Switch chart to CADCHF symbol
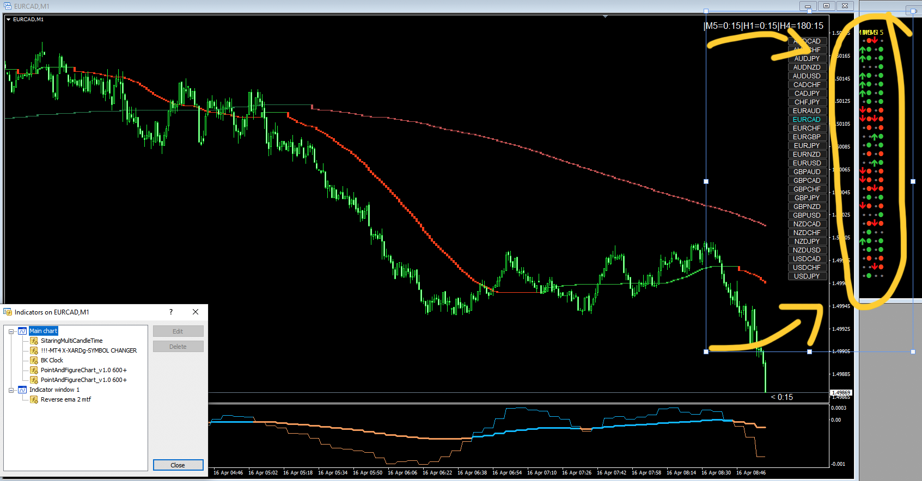 [807, 85]
